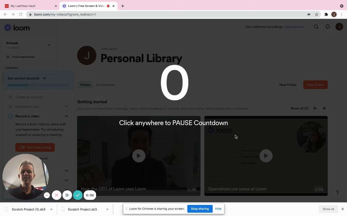Click Hide in the screen share bar
347x216 pixels.
pyautogui.click(x=218, y=209)
